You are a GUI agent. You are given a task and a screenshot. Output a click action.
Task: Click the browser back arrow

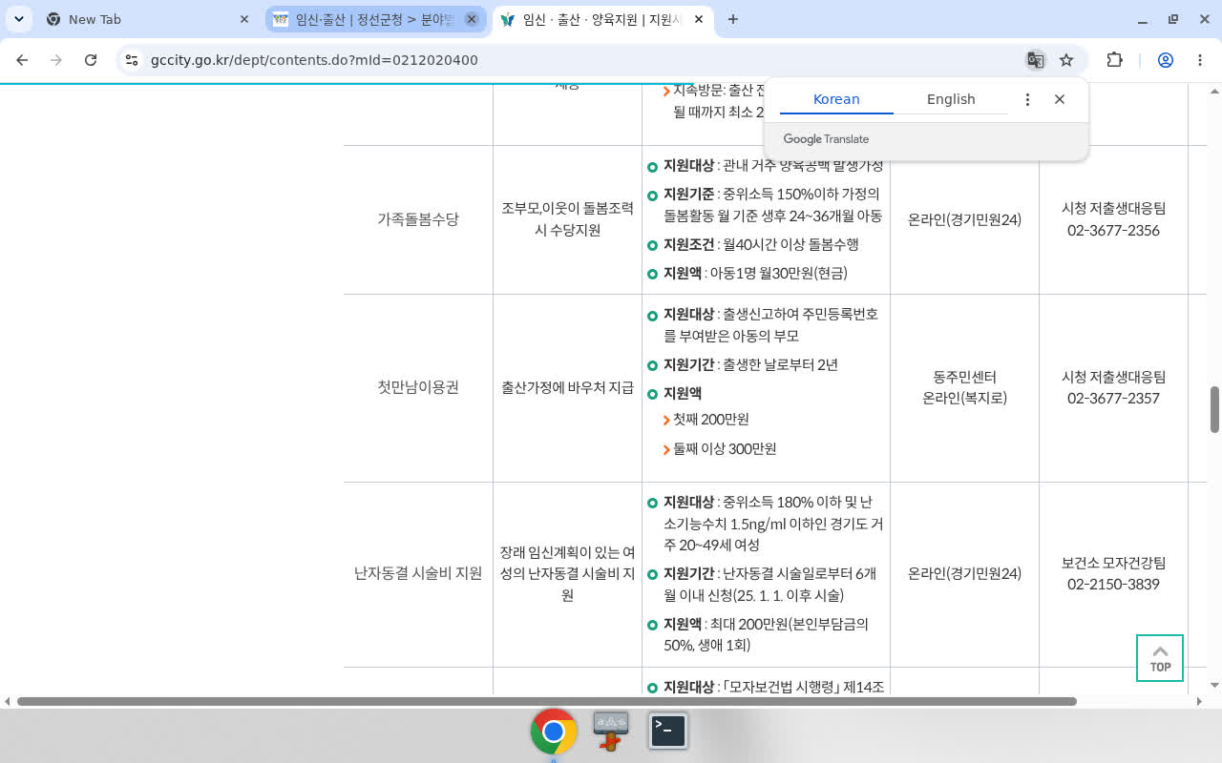click(x=22, y=60)
